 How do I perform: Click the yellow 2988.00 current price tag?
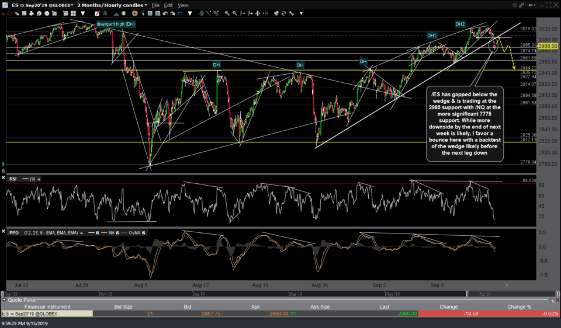(x=548, y=46)
